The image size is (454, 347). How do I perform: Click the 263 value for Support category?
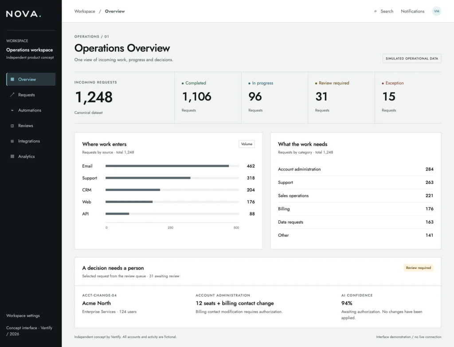click(x=429, y=182)
